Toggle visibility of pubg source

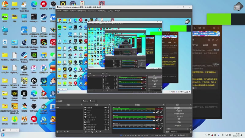tap(105, 110)
